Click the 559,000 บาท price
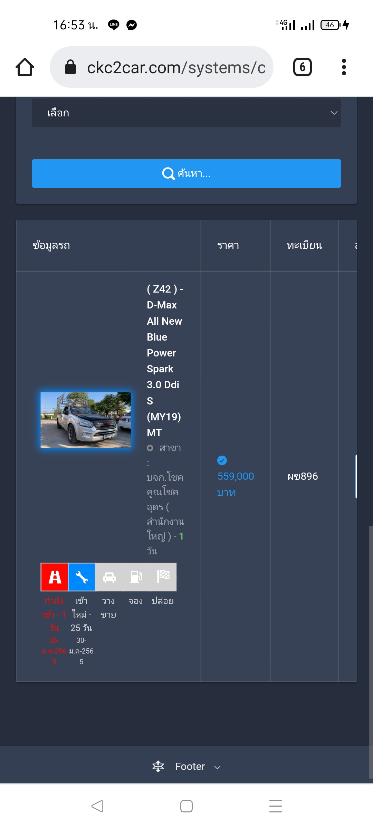Screen dimensions: 373x829 [236, 484]
